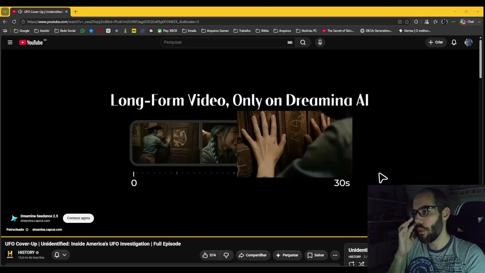Like the video with thumbs up
The image size is (485, 273).
pyautogui.click(x=209, y=255)
